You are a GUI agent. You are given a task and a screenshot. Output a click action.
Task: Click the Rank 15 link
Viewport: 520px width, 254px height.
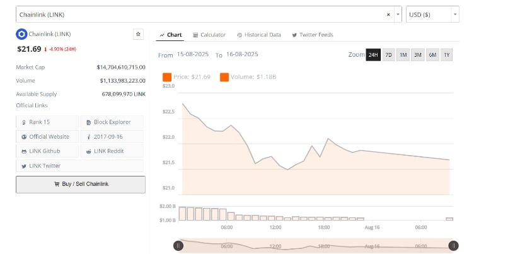(47, 122)
